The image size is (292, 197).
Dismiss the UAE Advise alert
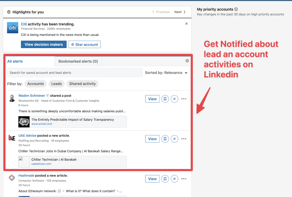point(174,139)
